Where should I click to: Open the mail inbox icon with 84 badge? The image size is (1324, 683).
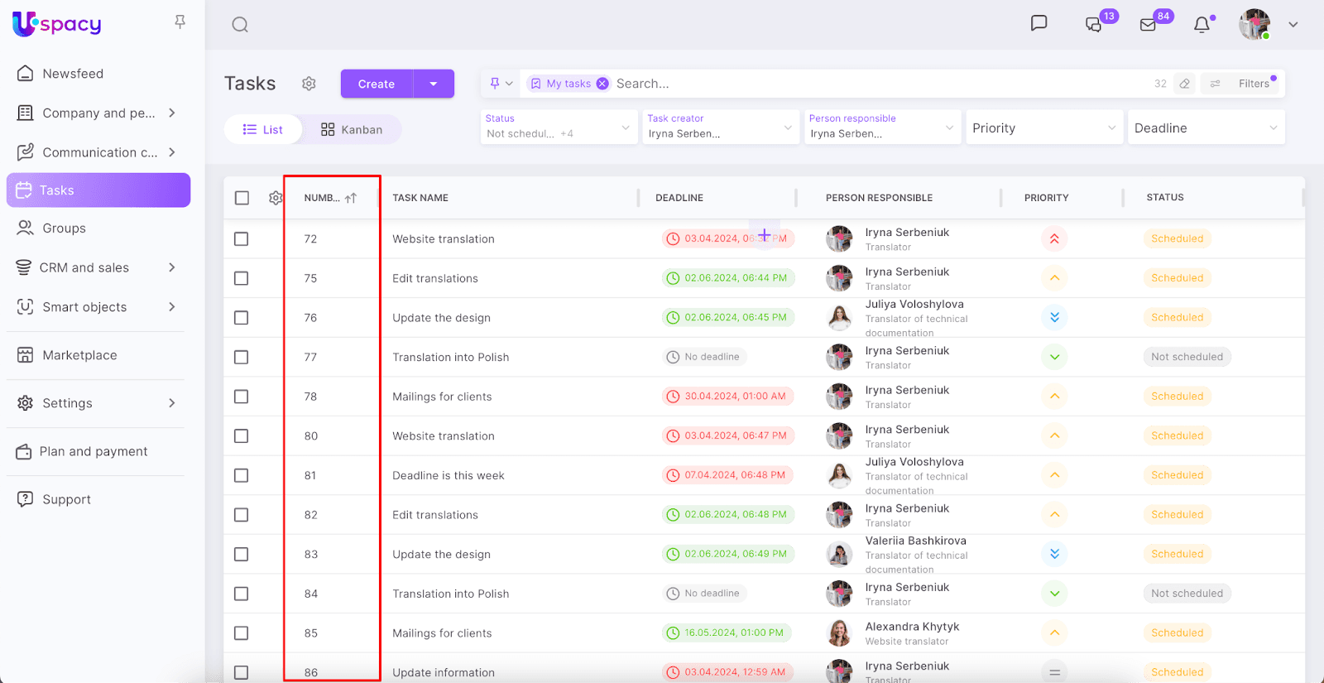[1148, 25]
